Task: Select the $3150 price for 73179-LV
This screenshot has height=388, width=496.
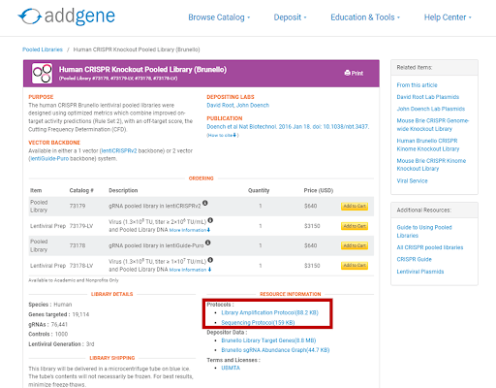Action: tap(312, 226)
